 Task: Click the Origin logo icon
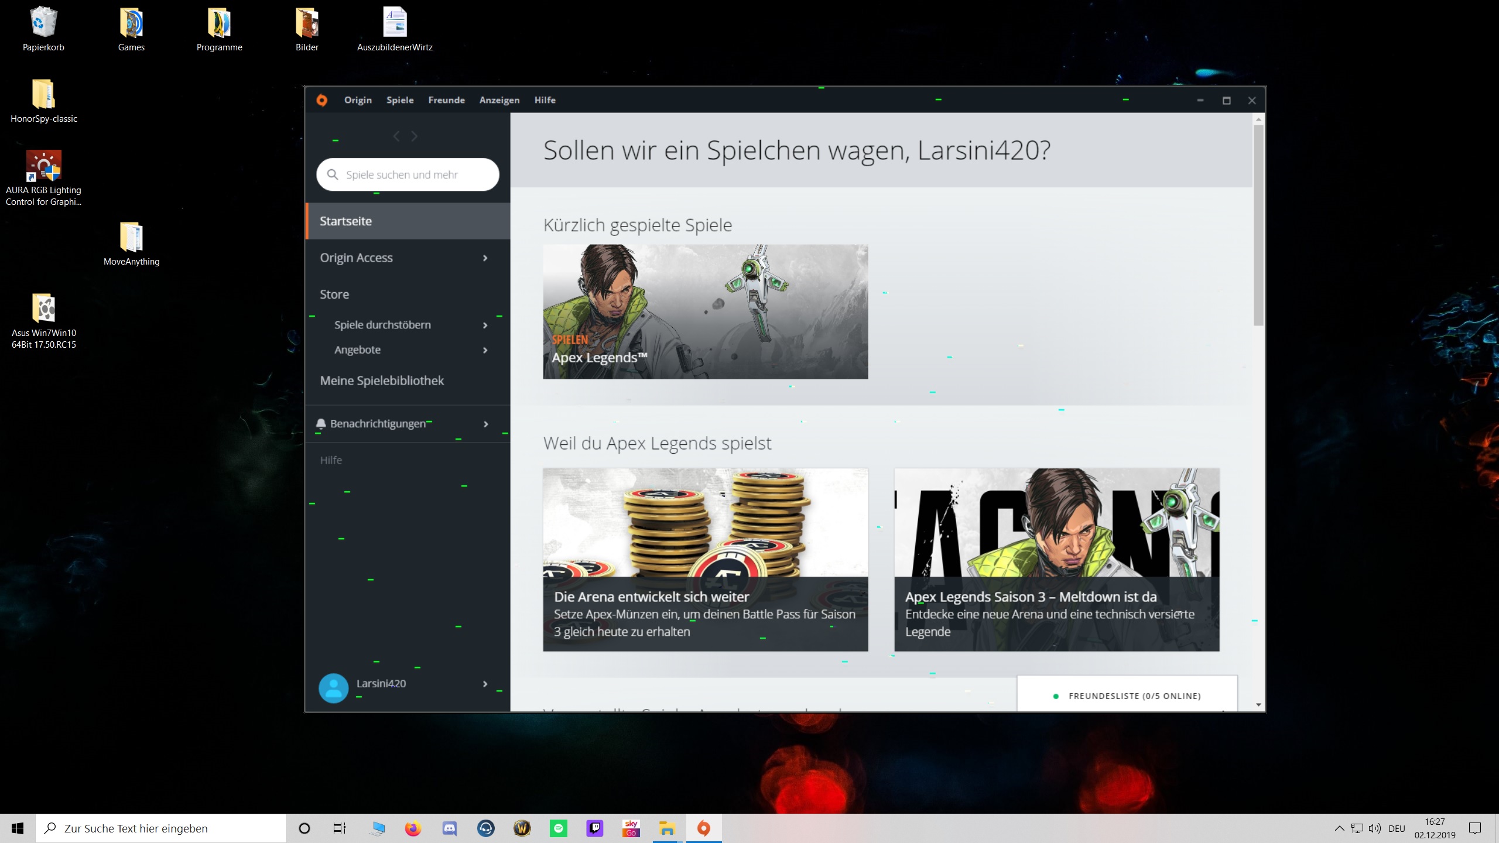(x=321, y=100)
